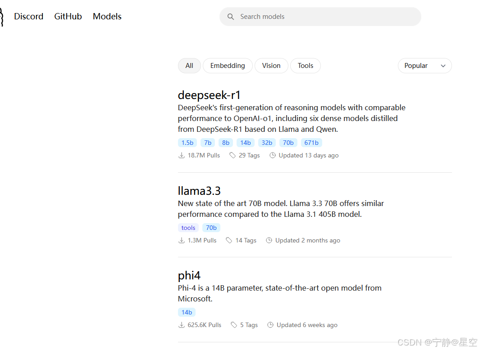Image resolution: width=479 pixels, height=350 pixels.
Task: Click the 14b tag under phi4
Action: (x=187, y=312)
